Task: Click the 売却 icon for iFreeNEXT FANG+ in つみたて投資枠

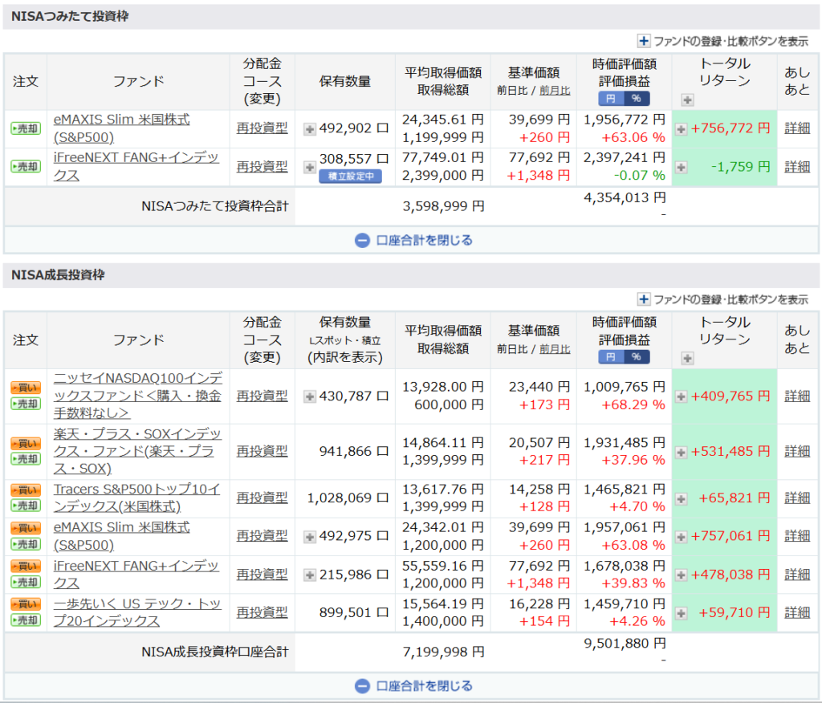Action: point(25,166)
